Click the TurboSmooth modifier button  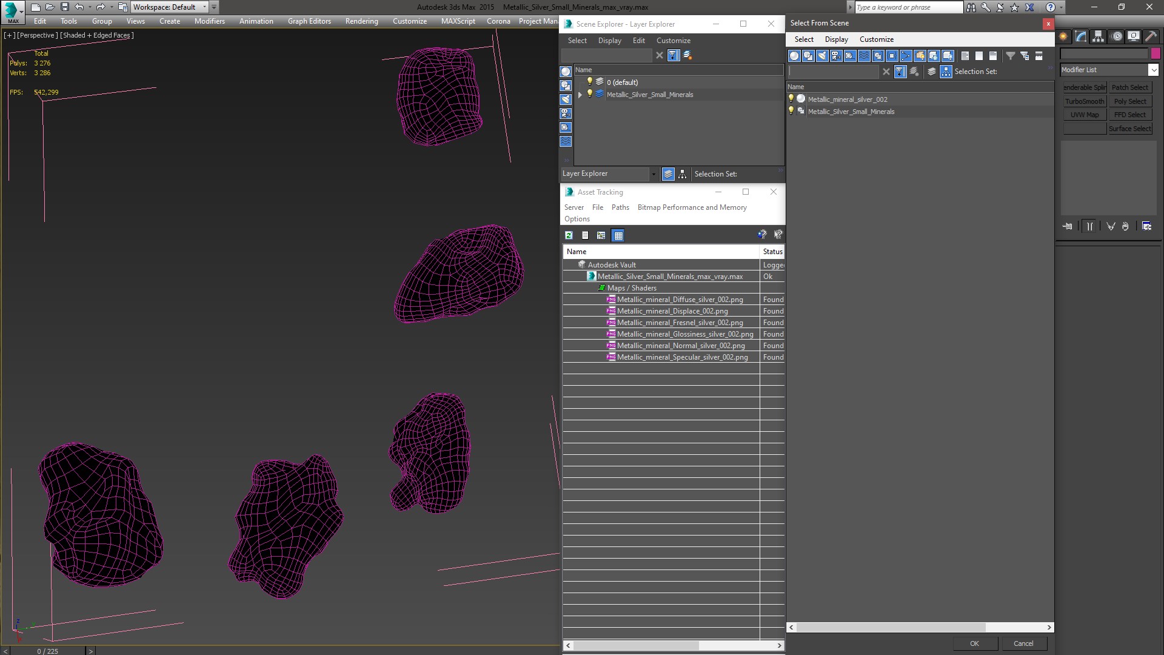point(1085,101)
